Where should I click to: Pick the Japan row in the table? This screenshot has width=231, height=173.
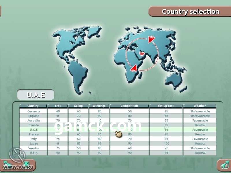[33, 144]
